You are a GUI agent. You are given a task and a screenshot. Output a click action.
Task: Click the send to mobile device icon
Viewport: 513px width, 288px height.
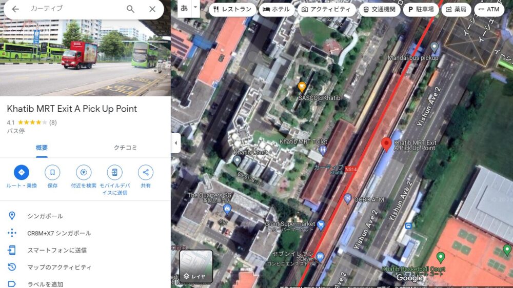tap(114, 173)
